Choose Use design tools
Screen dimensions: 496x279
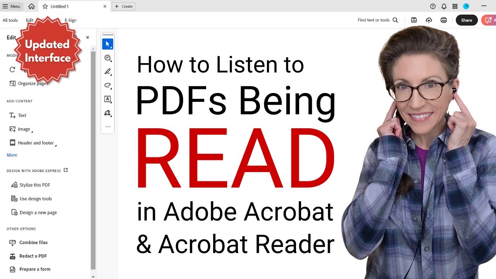click(x=31, y=199)
